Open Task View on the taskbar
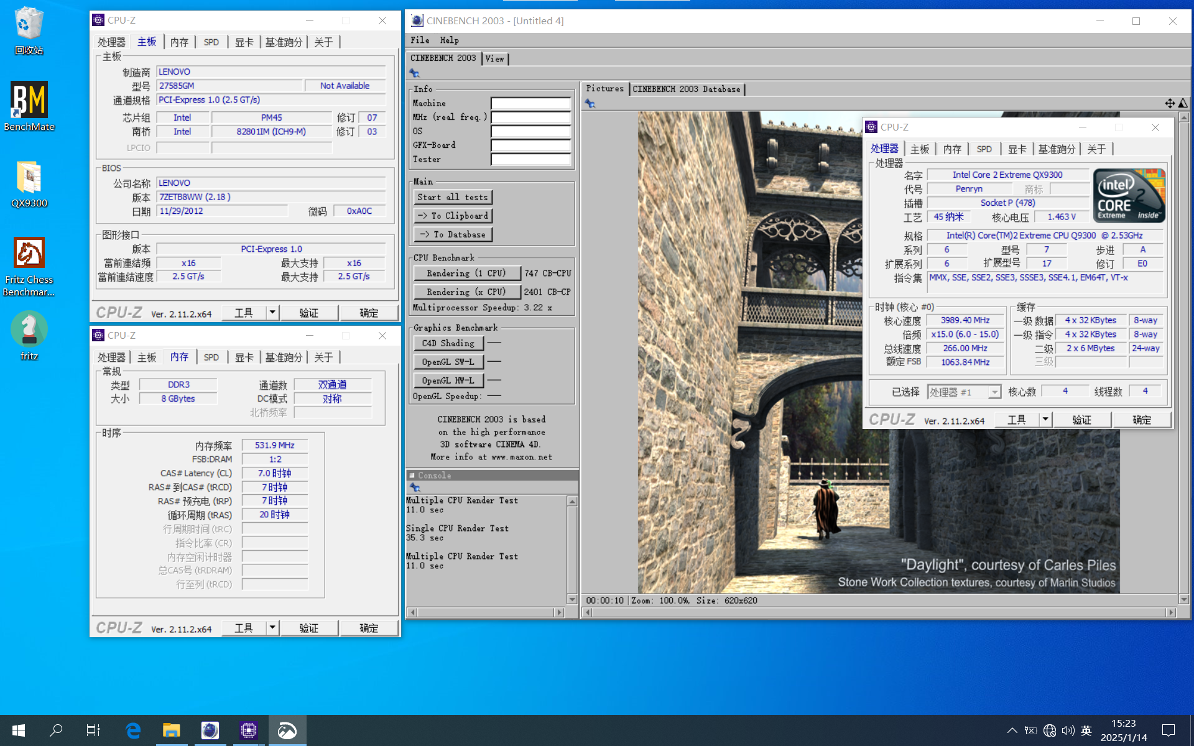The width and height of the screenshot is (1194, 746). [93, 730]
